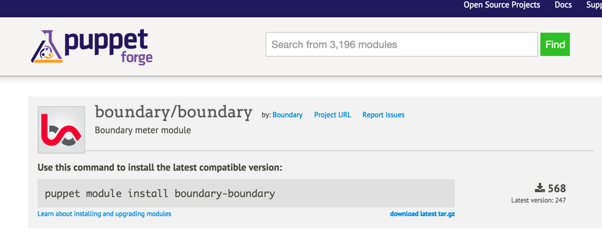The width and height of the screenshot is (602, 234).
Task: Click the Boundary meter module description
Action: pos(143,130)
